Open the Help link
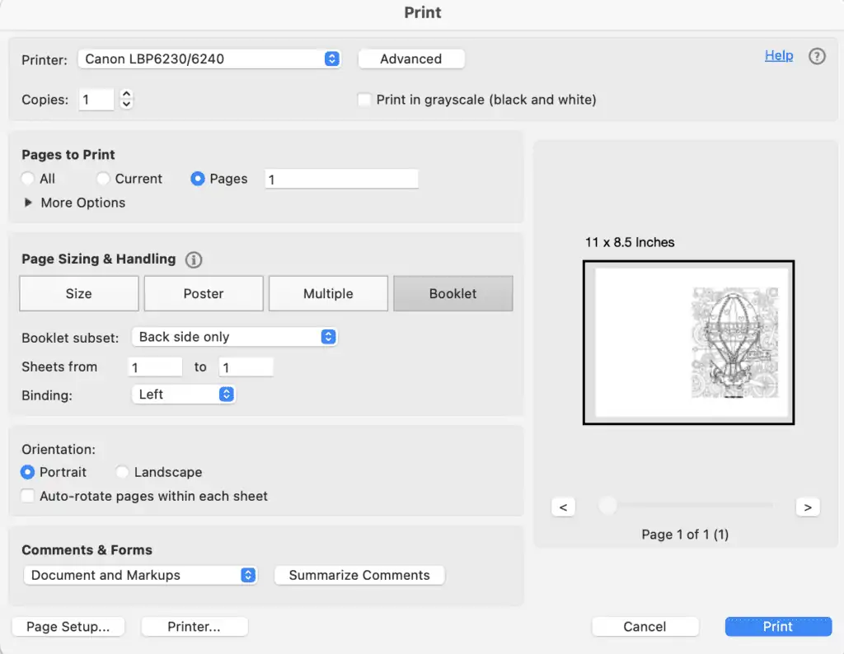 point(779,55)
